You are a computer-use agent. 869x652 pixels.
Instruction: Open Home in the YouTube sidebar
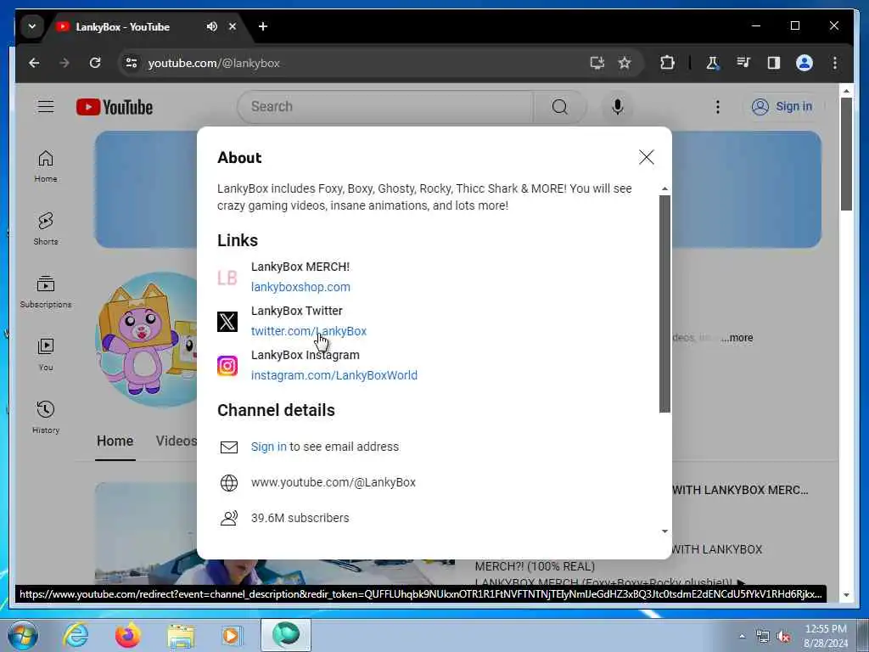[x=46, y=166]
